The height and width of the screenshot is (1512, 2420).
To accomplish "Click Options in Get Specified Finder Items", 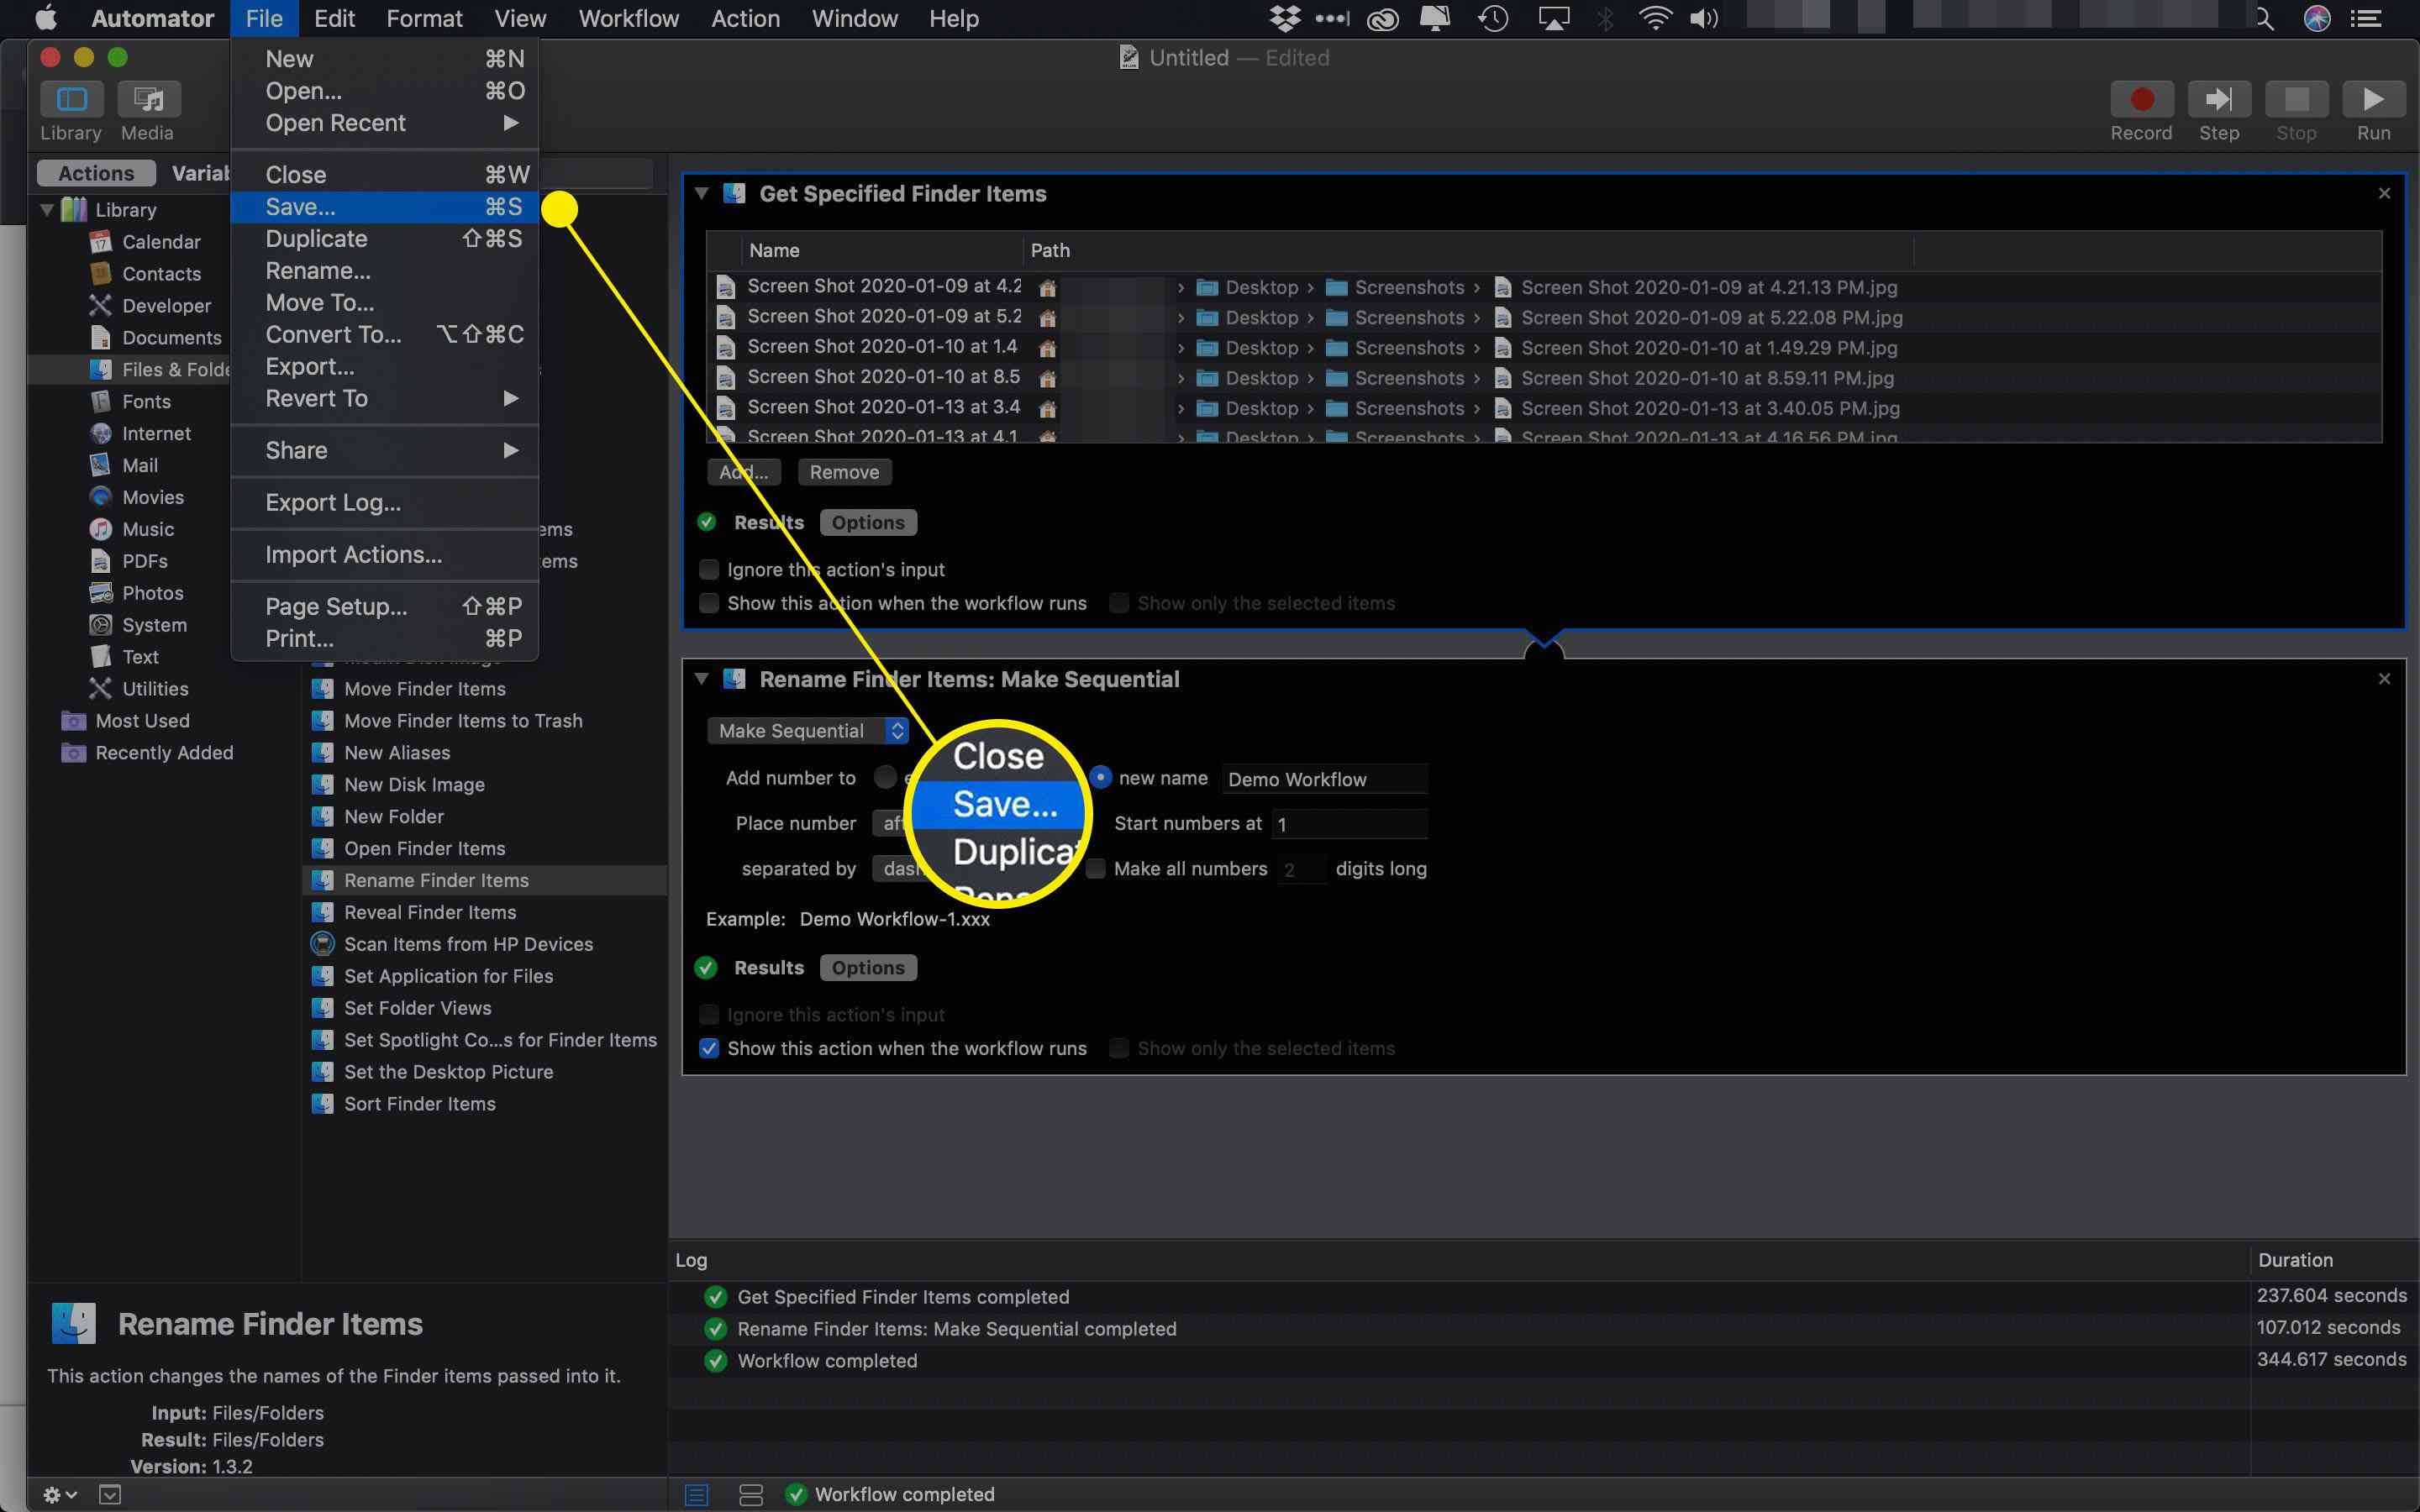I will click(868, 523).
